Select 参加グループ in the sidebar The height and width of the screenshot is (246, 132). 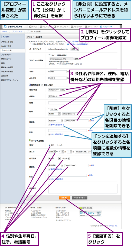6,59
